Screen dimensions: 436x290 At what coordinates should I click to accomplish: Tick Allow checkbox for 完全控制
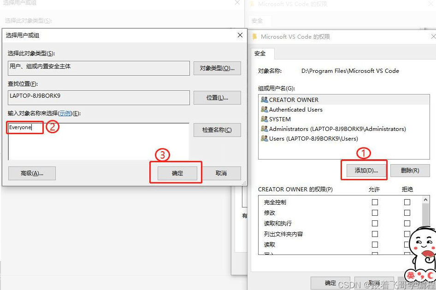pos(375,202)
